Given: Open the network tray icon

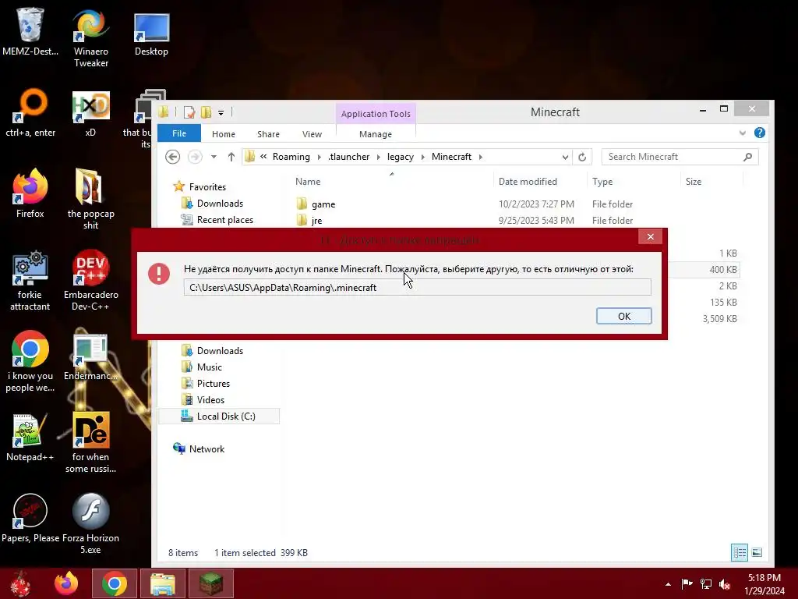Looking at the screenshot, I should 706,583.
